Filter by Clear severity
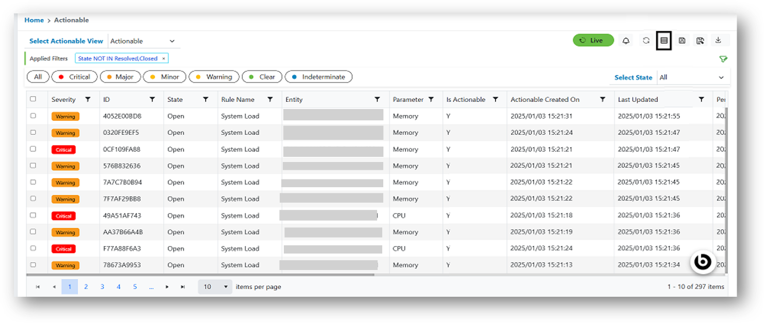The height and width of the screenshot is (324, 765). [262, 77]
